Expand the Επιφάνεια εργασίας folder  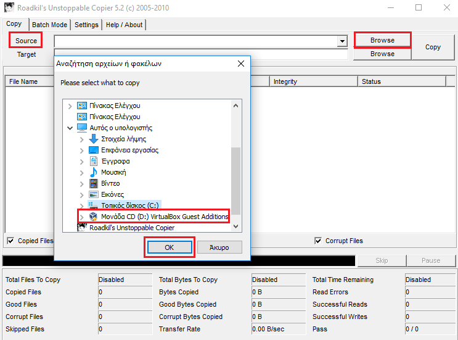pos(82,151)
